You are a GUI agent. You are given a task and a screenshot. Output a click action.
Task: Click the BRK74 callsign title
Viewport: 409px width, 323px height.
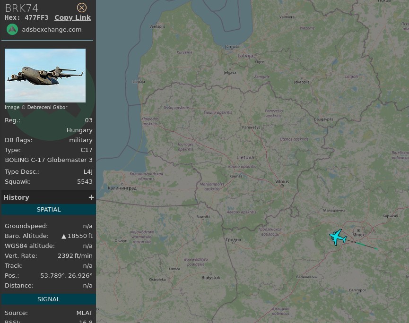(x=22, y=8)
